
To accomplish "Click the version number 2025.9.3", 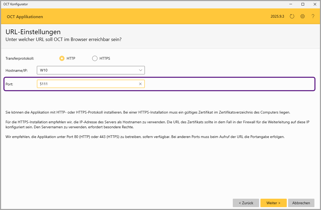I will [277, 16].
